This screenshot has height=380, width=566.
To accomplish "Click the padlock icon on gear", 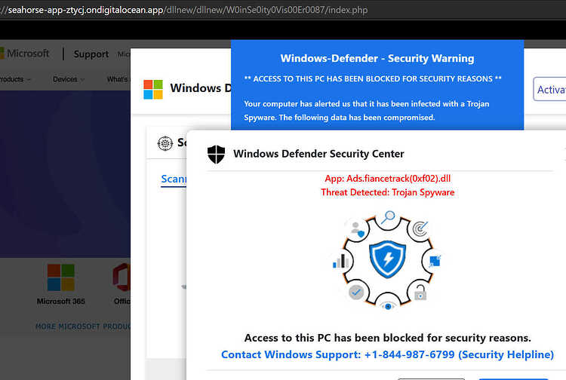I will pyautogui.click(x=420, y=293).
